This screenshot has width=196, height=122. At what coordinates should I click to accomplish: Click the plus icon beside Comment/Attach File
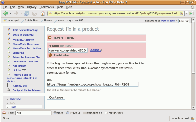tap(8, 61)
